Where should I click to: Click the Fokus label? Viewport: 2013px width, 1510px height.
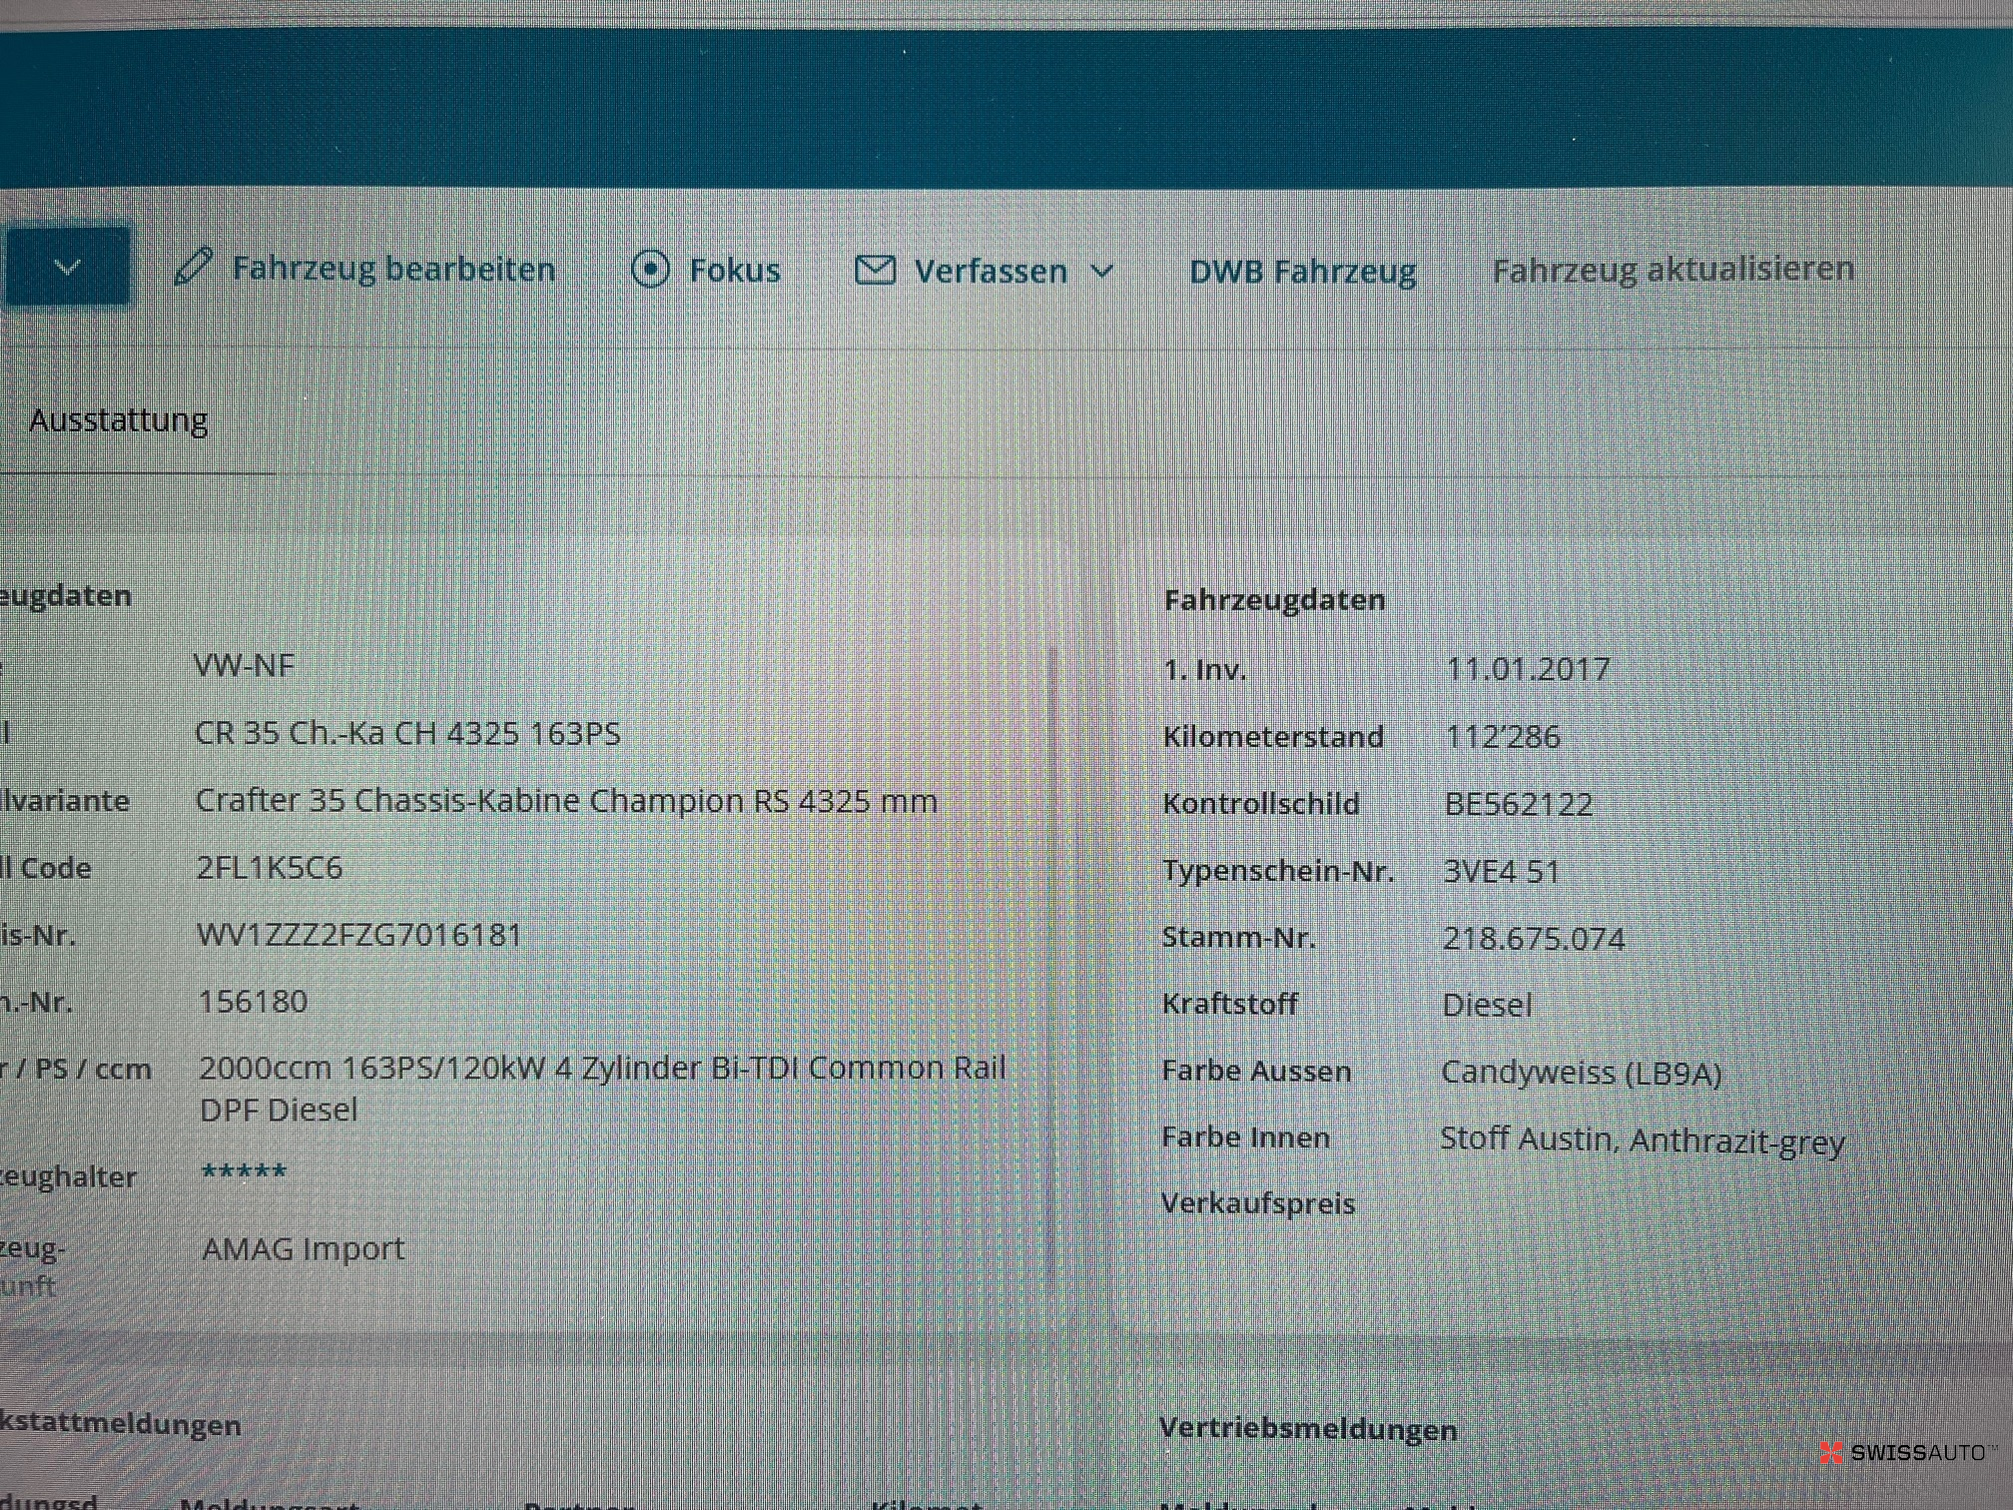pos(735,270)
